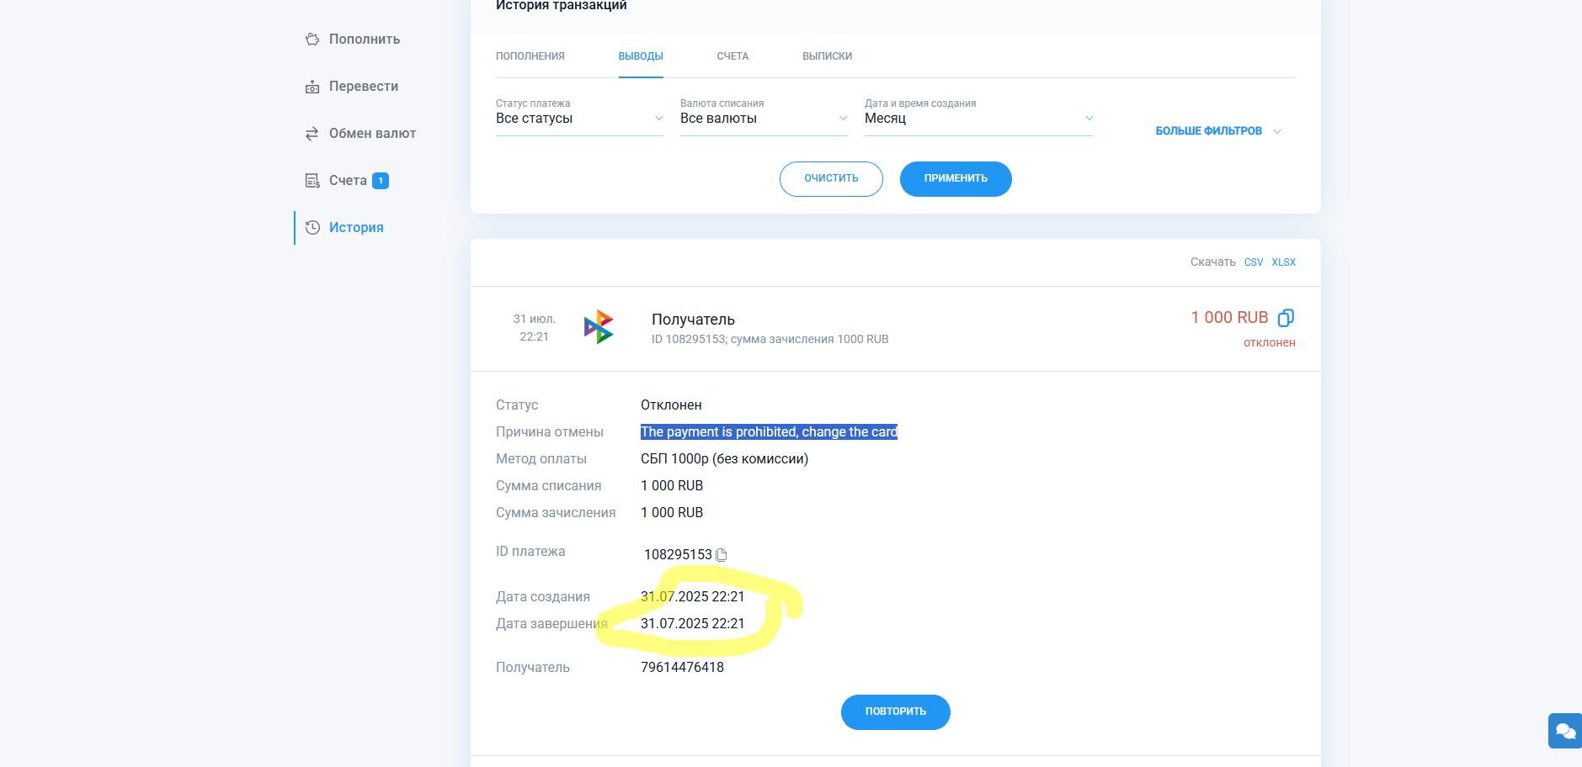1582x767 pixels.
Task: Copy the 1 000 RUB amount using the copy icon
Action: 1286,318
